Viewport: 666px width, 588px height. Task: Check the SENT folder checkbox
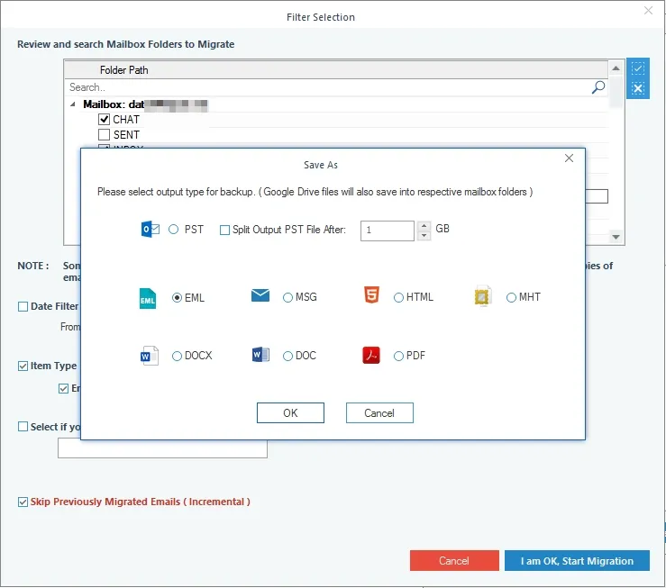coord(104,134)
